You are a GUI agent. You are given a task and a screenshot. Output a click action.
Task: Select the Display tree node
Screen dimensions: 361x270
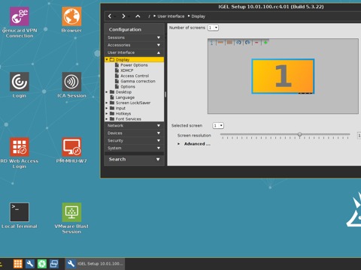(x=134, y=59)
